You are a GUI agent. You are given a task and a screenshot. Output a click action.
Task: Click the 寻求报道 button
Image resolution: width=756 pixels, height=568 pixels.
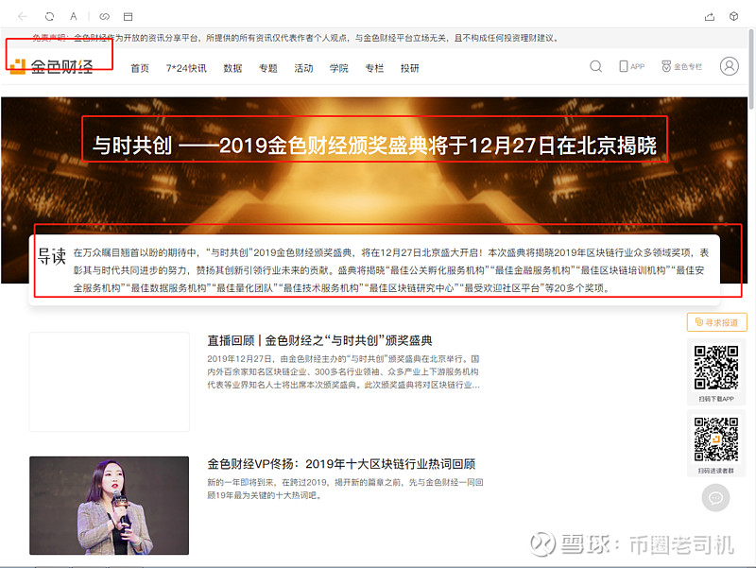coord(717,322)
